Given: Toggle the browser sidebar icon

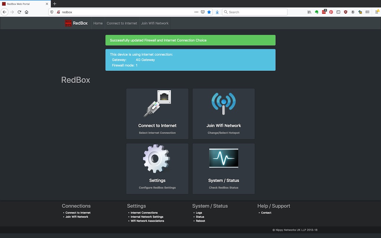Looking at the screenshot, I should 338,12.
